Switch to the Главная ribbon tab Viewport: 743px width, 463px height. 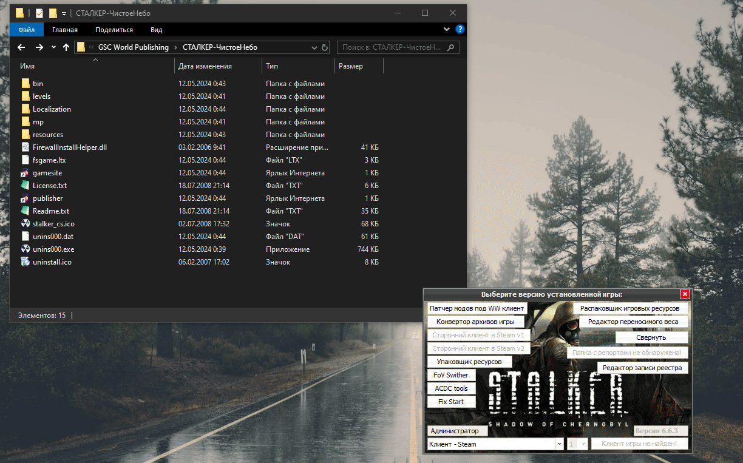[x=65, y=29]
